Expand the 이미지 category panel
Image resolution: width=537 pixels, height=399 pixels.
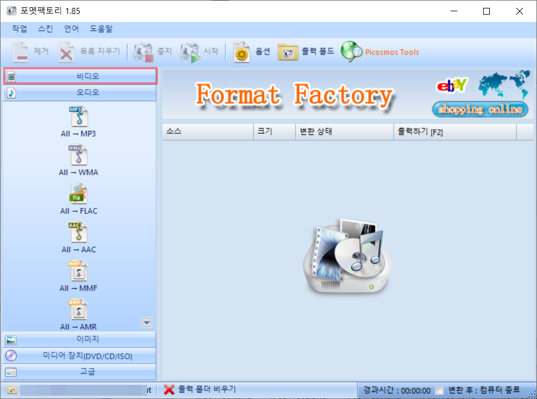coord(80,339)
